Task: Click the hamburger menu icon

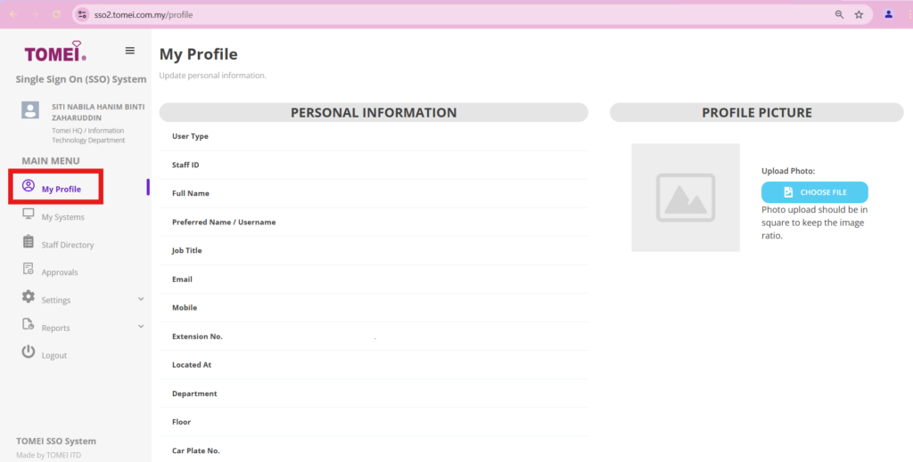Action: click(x=130, y=51)
